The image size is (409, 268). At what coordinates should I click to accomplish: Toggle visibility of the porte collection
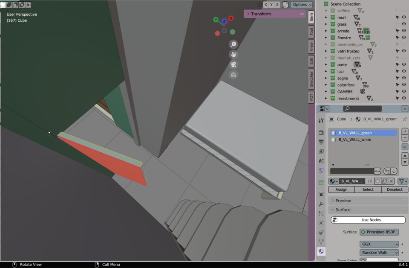(x=404, y=65)
